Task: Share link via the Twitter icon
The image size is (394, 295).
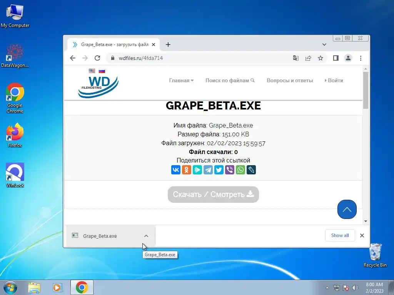Action: click(219, 170)
